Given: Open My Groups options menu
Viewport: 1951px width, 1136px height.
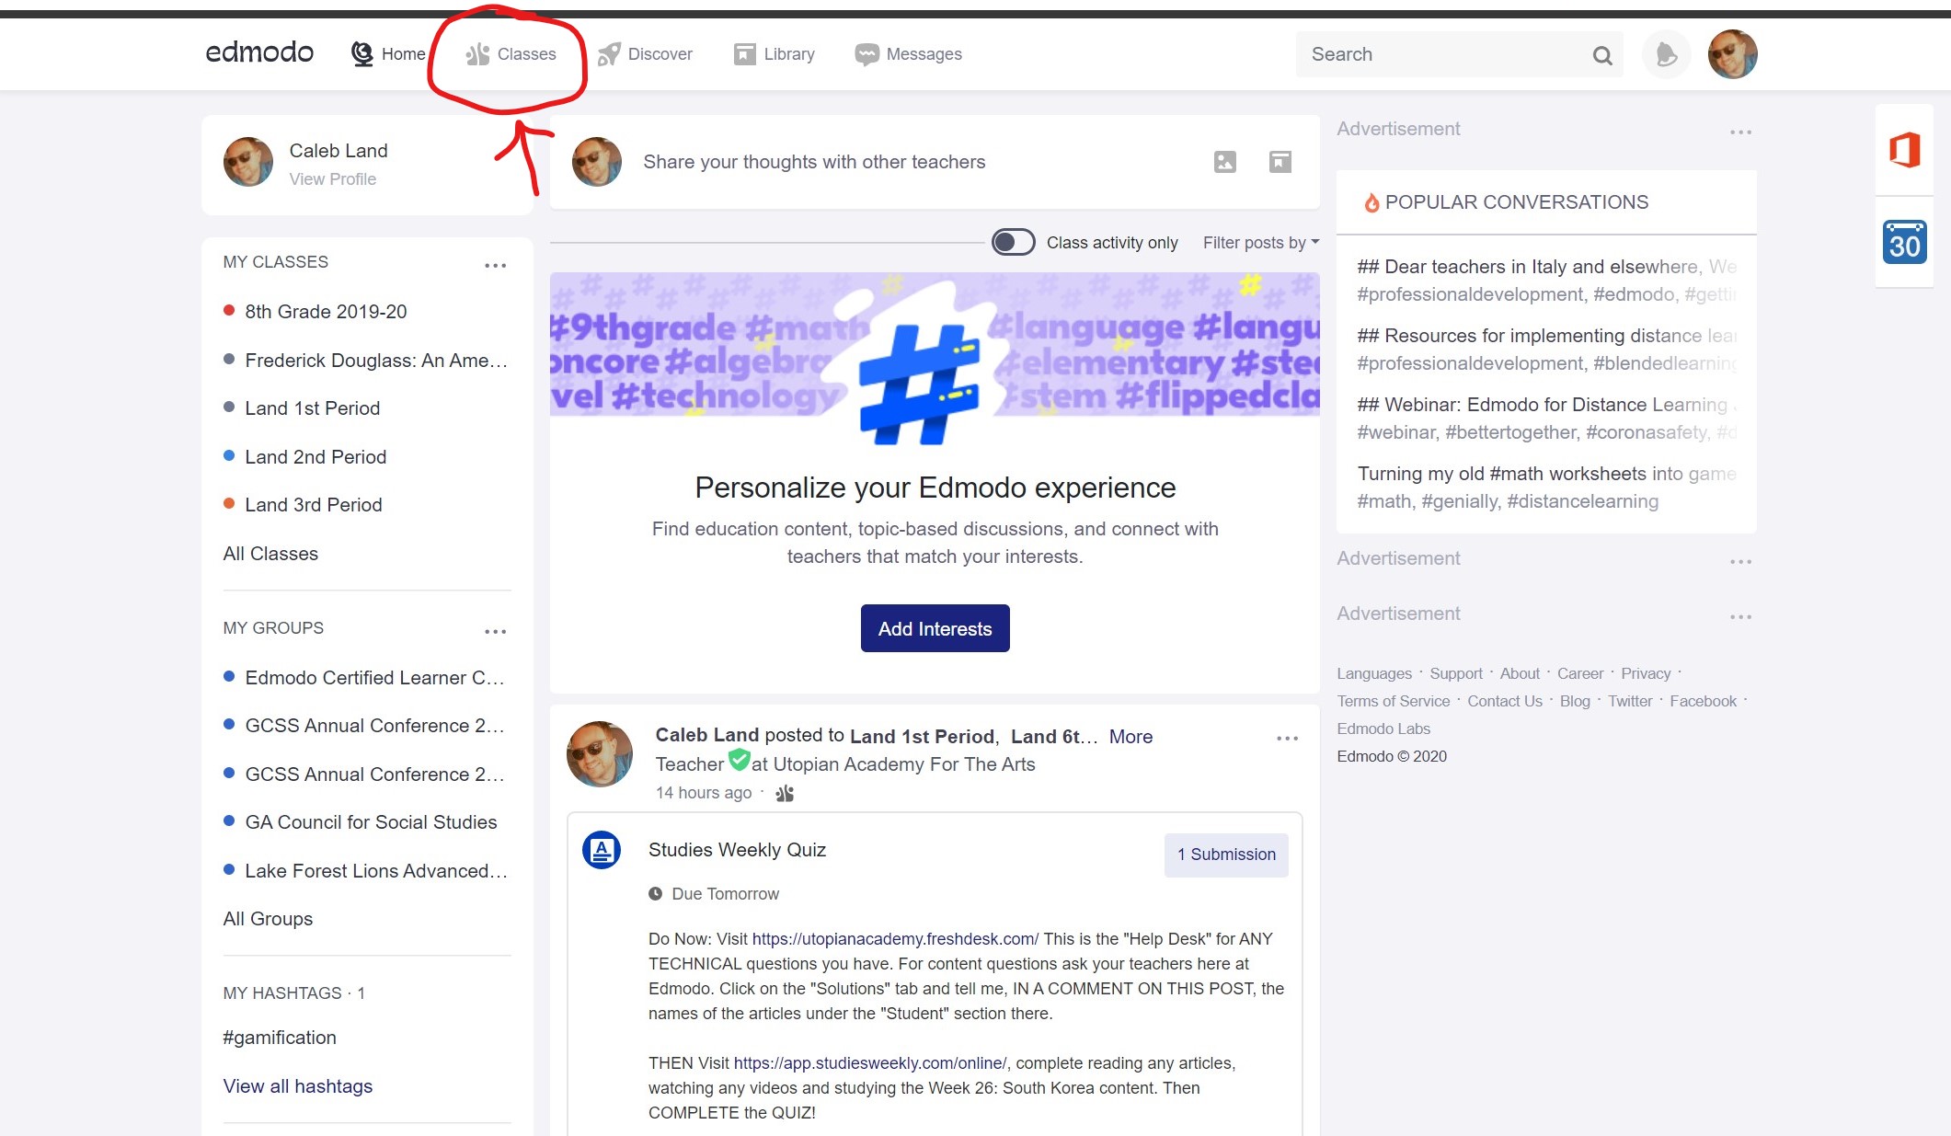Looking at the screenshot, I should [x=495, y=631].
